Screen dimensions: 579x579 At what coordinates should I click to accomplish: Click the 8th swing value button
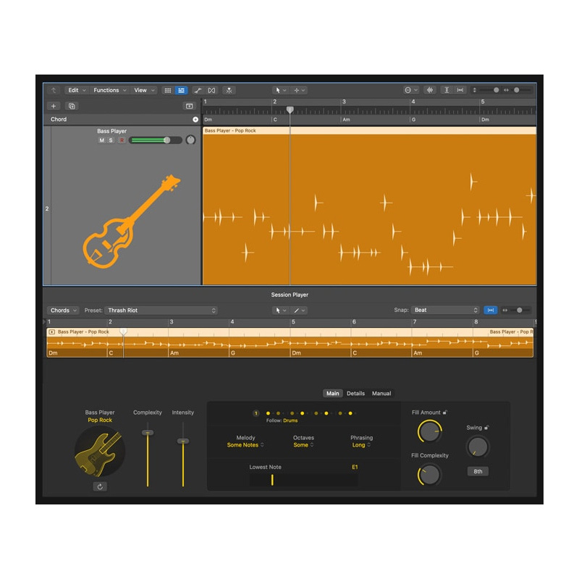point(477,471)
